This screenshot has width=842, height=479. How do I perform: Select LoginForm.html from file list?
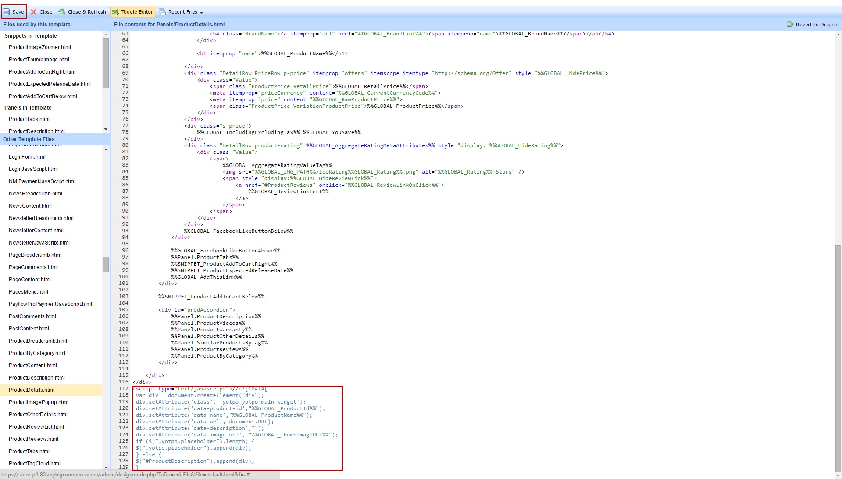point(27,157)
